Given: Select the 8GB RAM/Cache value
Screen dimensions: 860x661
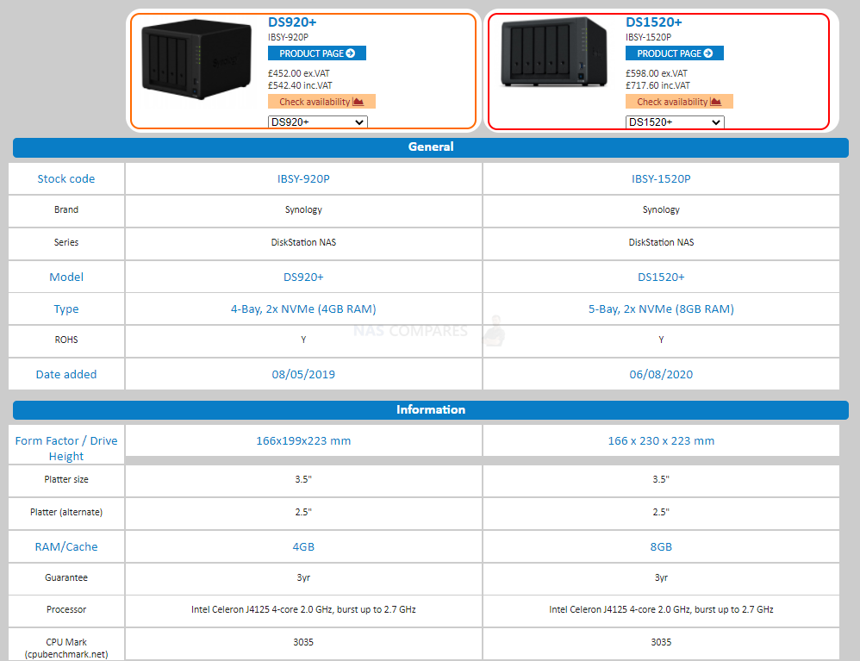Looking at the screenshot, I should [x=661, y=547].
